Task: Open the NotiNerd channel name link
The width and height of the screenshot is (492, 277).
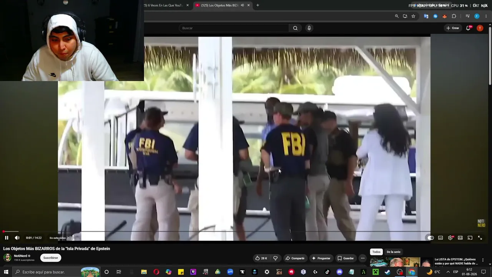Action: 21,256
